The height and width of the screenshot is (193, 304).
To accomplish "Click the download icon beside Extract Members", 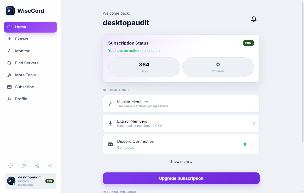I will (110, 123).
